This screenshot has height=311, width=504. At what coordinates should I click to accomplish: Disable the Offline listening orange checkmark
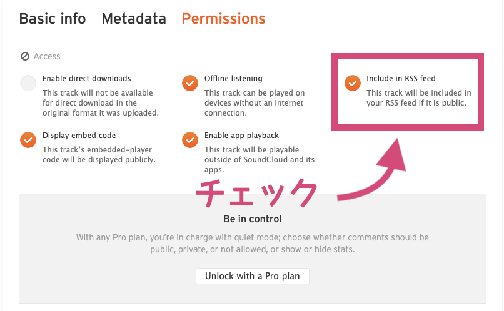click(x=190, y=83)
